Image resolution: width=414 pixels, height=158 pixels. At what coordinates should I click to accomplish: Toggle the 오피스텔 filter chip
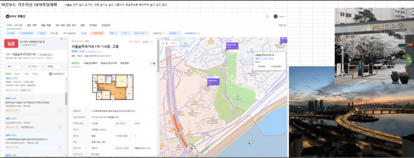coord(54,33)
